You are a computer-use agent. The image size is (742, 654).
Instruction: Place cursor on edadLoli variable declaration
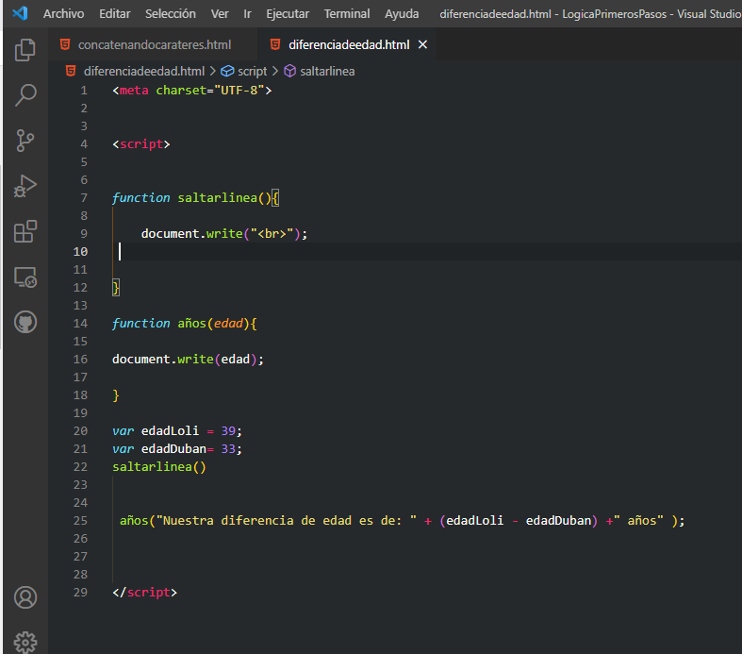(x=170, y=430)
